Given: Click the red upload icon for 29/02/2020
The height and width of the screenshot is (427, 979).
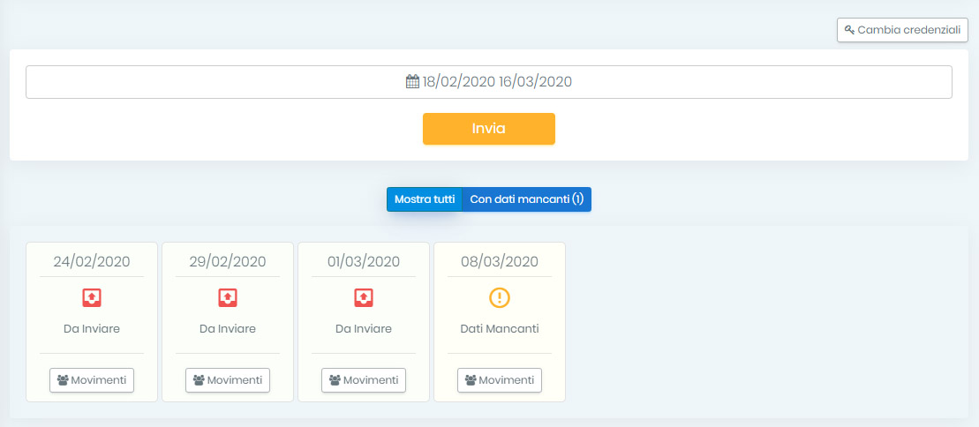Looking at the screenshot, I should pyautogui.click(x=228, y=298).
